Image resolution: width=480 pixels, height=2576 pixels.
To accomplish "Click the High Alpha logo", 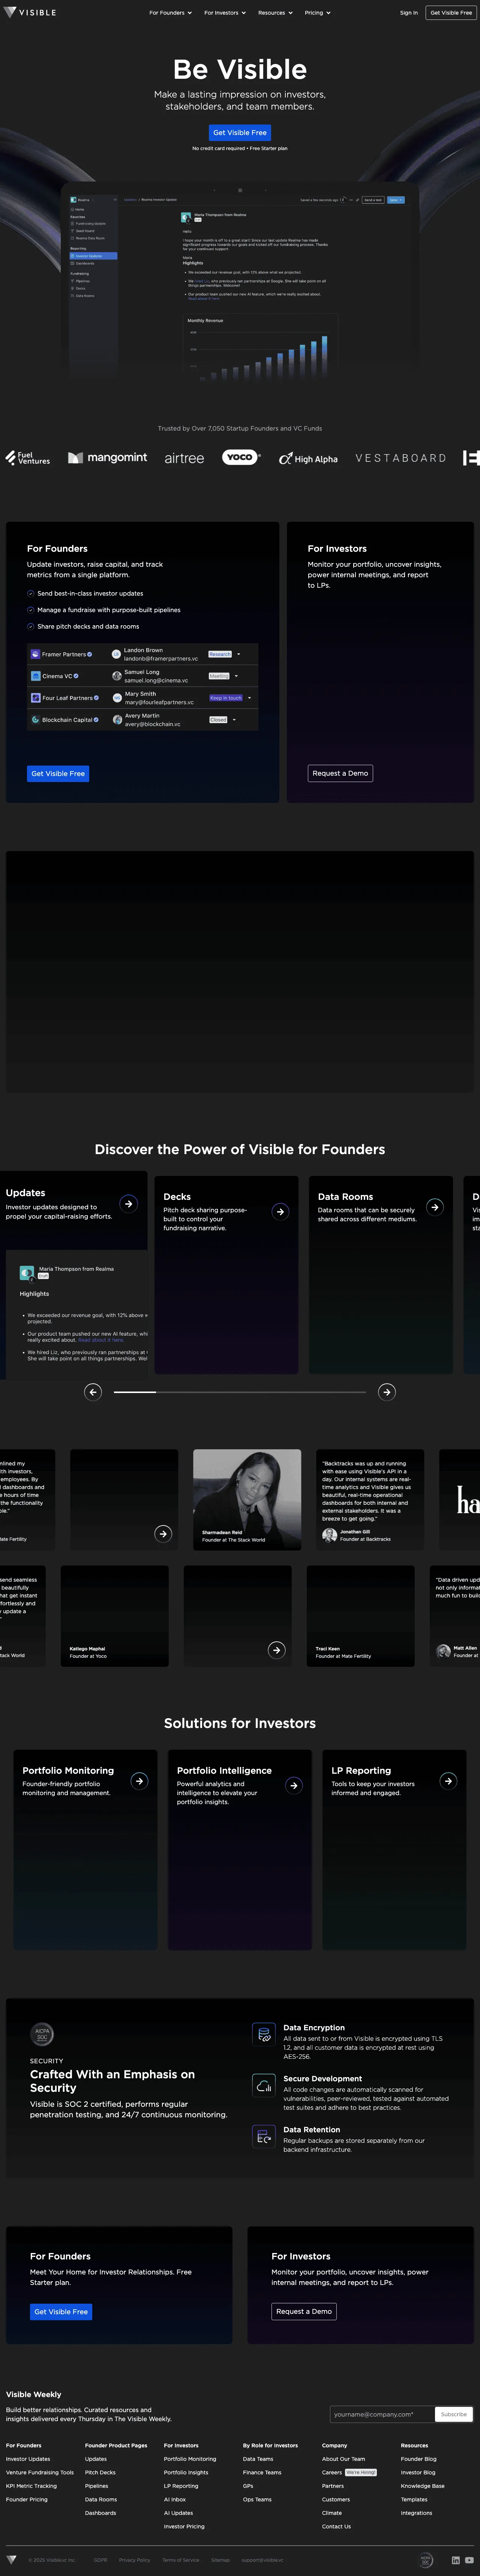I will coord(308,458).
